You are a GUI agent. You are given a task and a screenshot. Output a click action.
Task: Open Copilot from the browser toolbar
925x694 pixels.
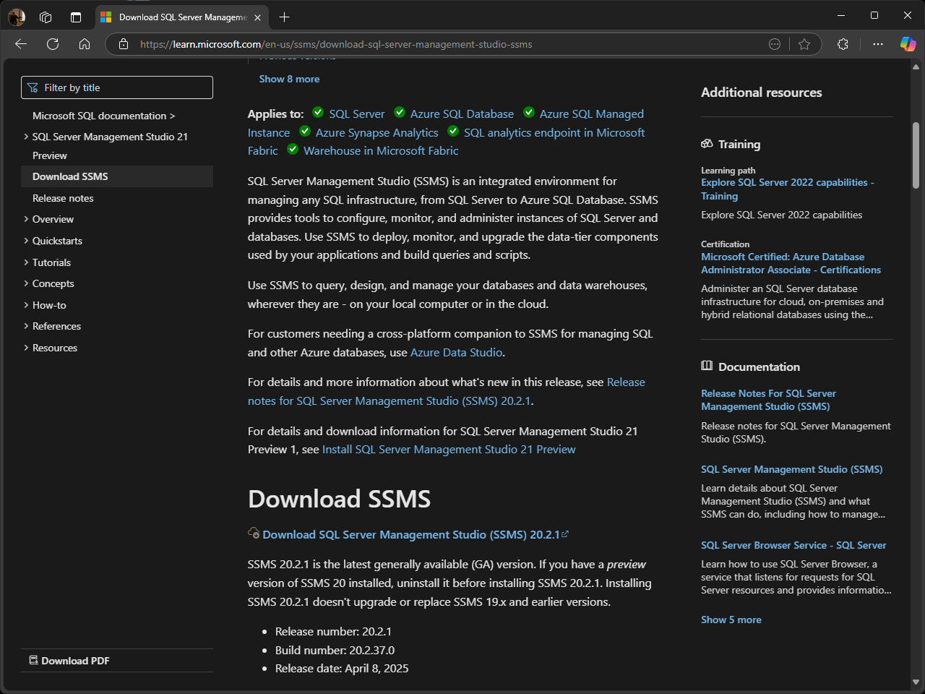pos(908,44)
